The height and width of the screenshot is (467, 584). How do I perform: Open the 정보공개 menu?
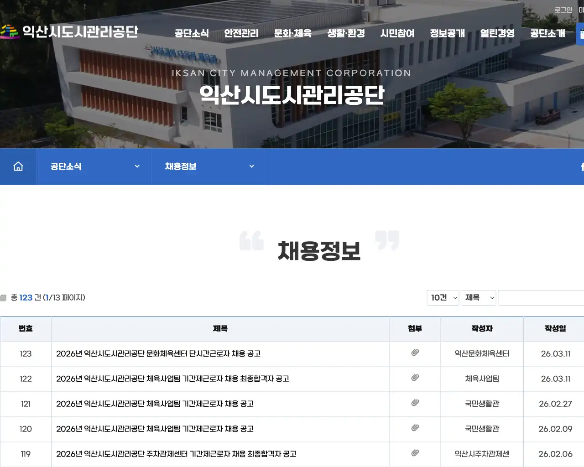(x=448, y=33)
